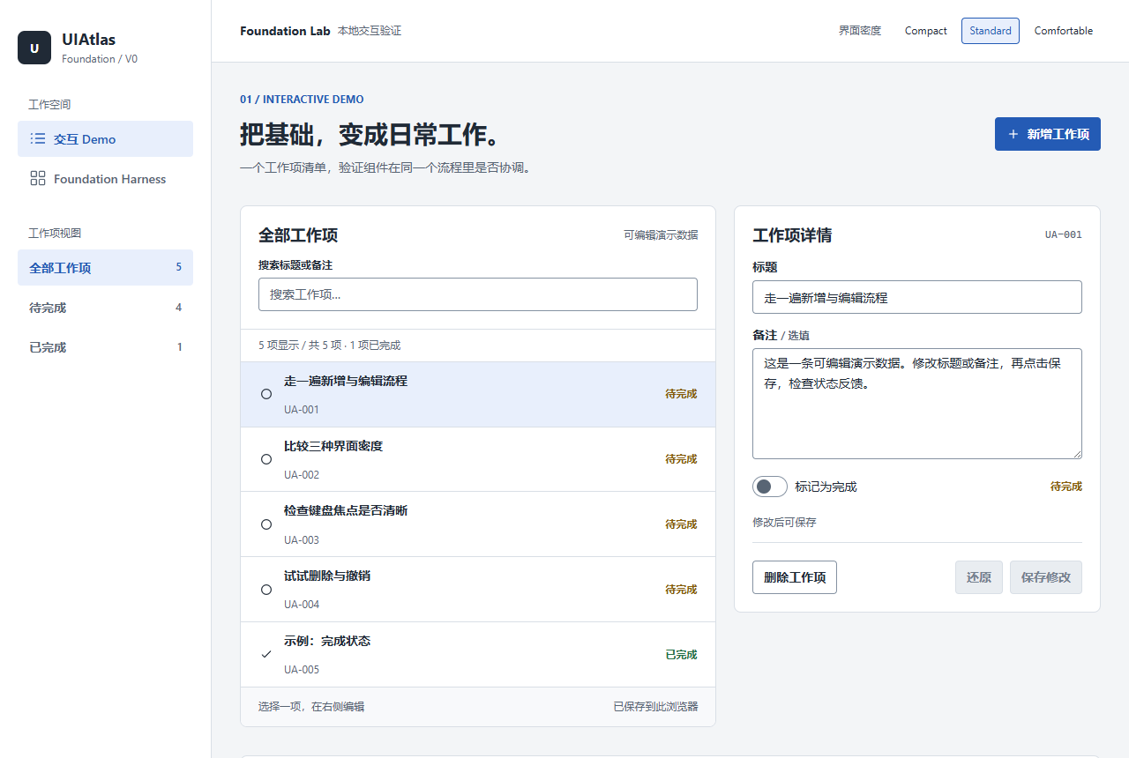Click the UA-003 identifier text
1129x758 pixels.
(302, 540)
